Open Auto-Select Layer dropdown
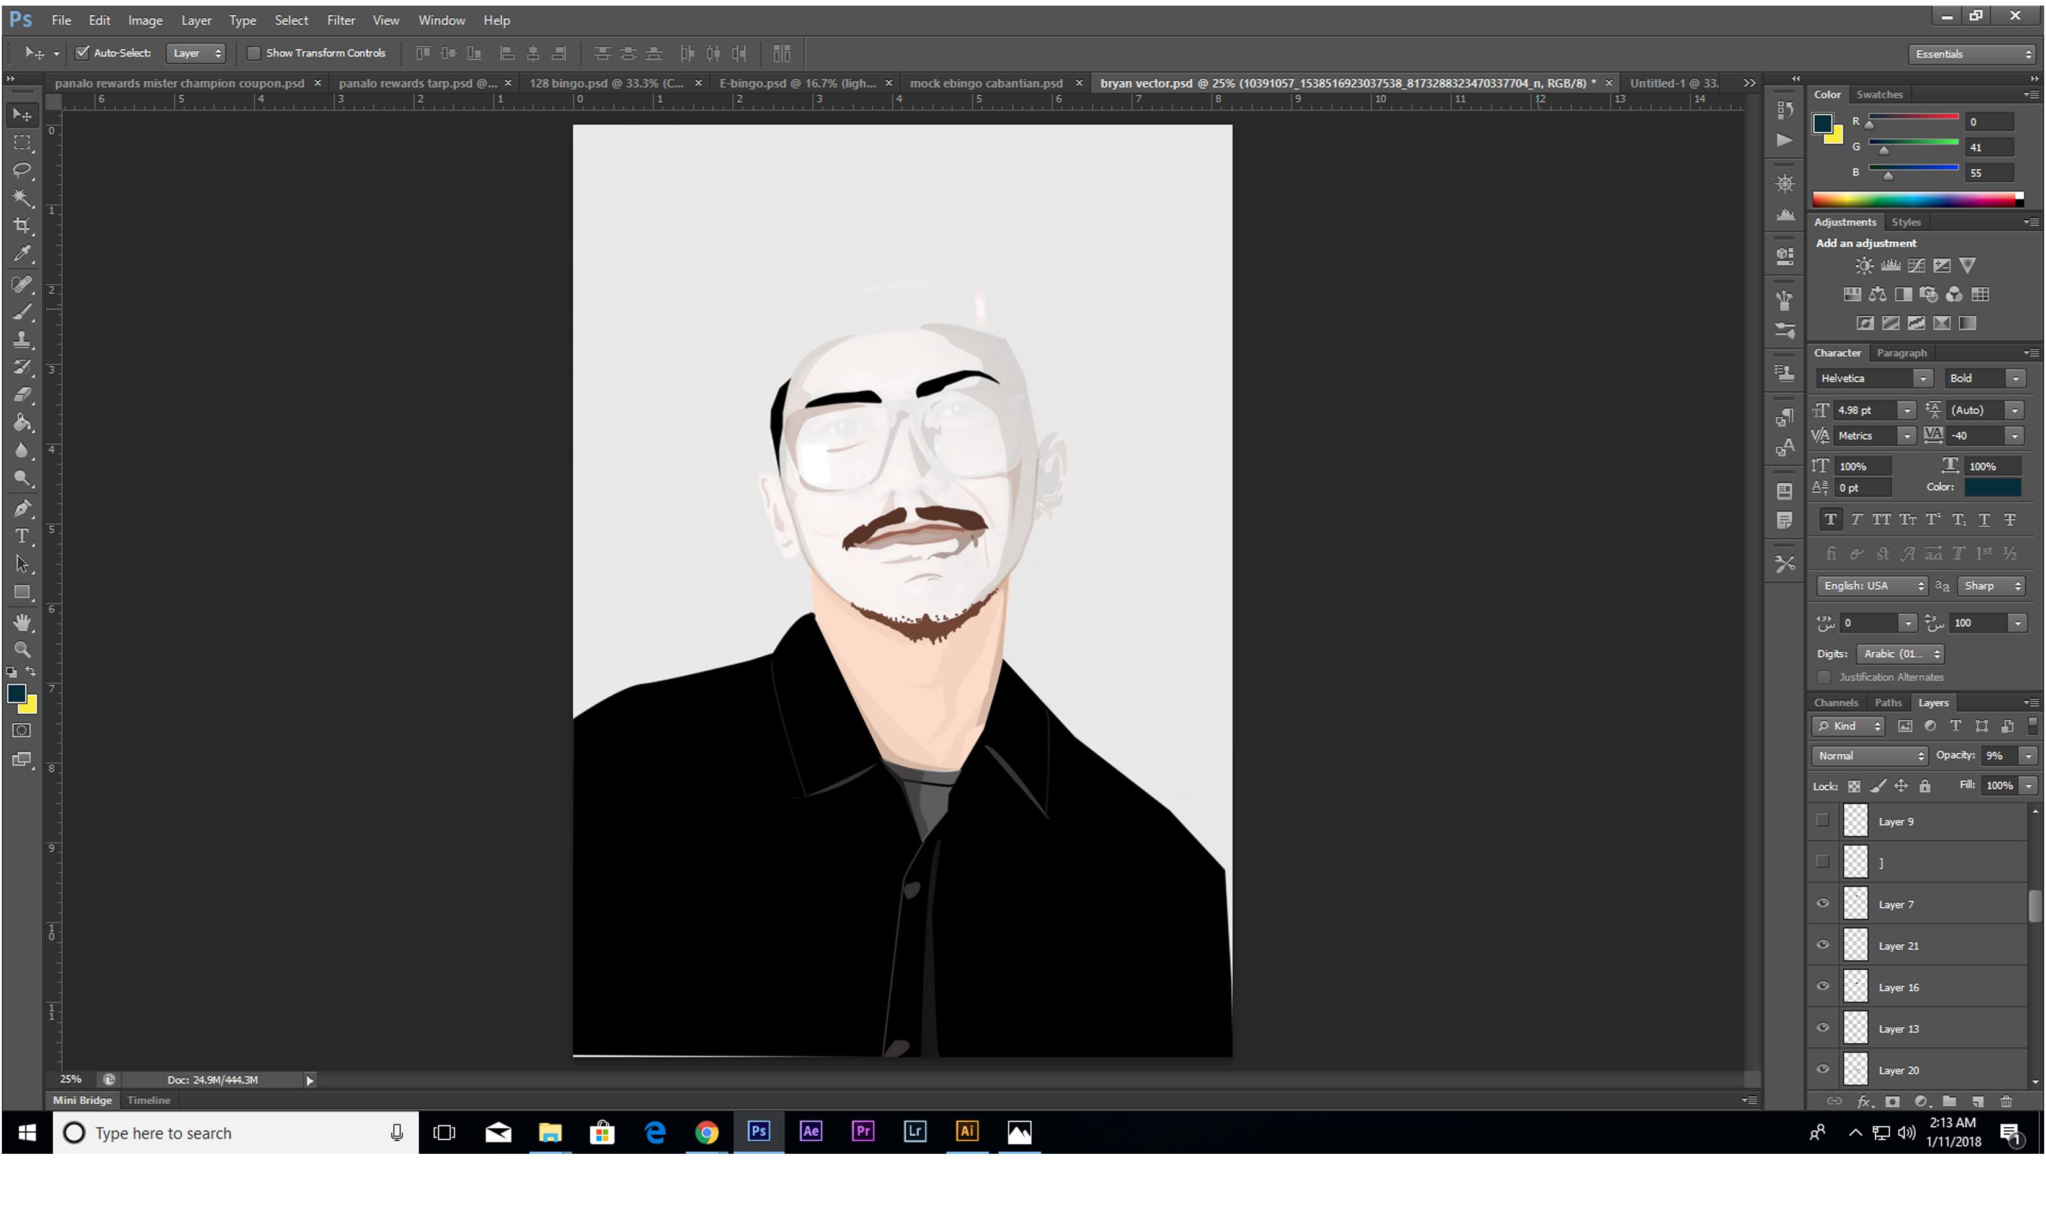The image size is (2046, 1209). click(x=195, y=53)
